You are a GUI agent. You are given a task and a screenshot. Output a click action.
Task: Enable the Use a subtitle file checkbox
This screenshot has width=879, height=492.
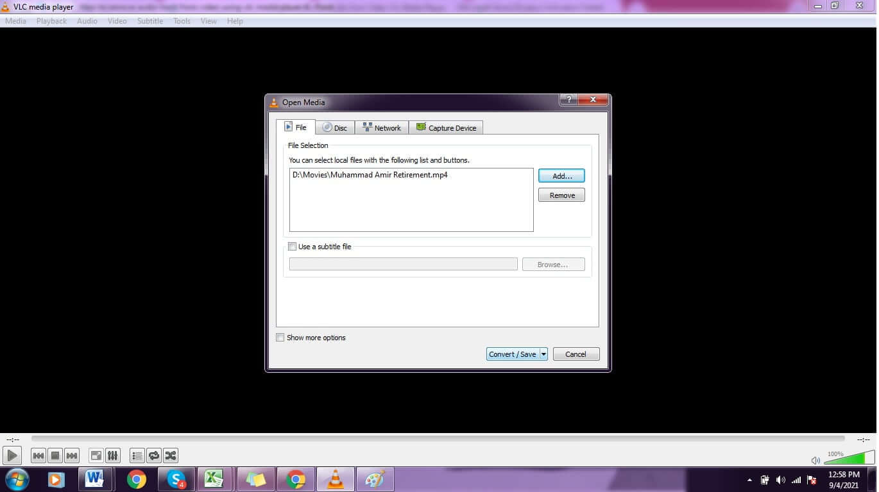click(x=293, y=247)
